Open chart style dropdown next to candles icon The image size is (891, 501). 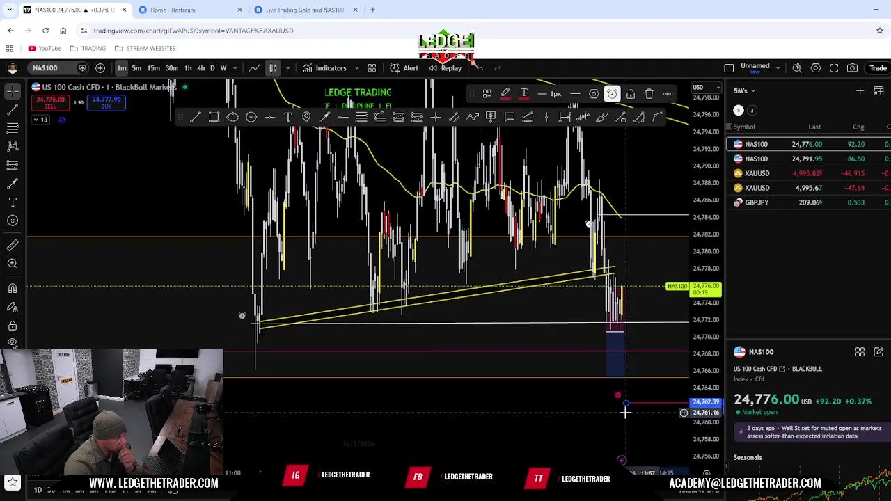pos(287,68)
